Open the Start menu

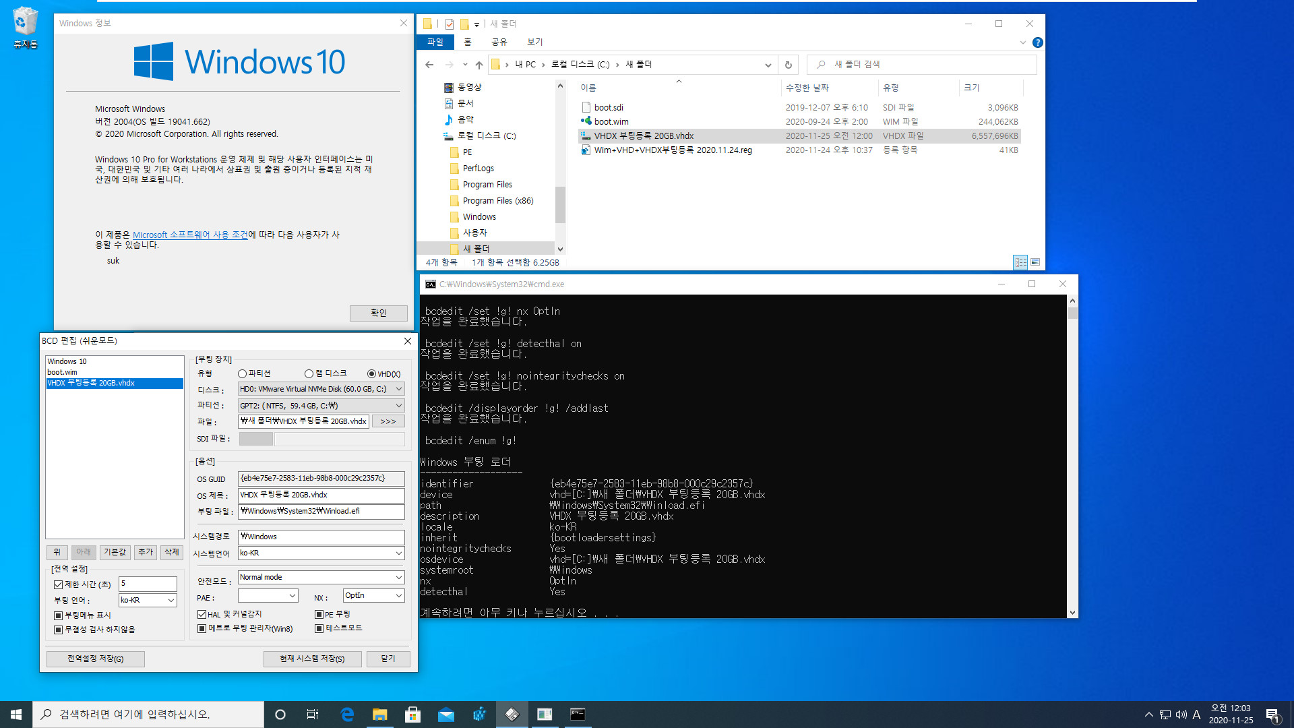pyautogui.click(x=16, y=715)
